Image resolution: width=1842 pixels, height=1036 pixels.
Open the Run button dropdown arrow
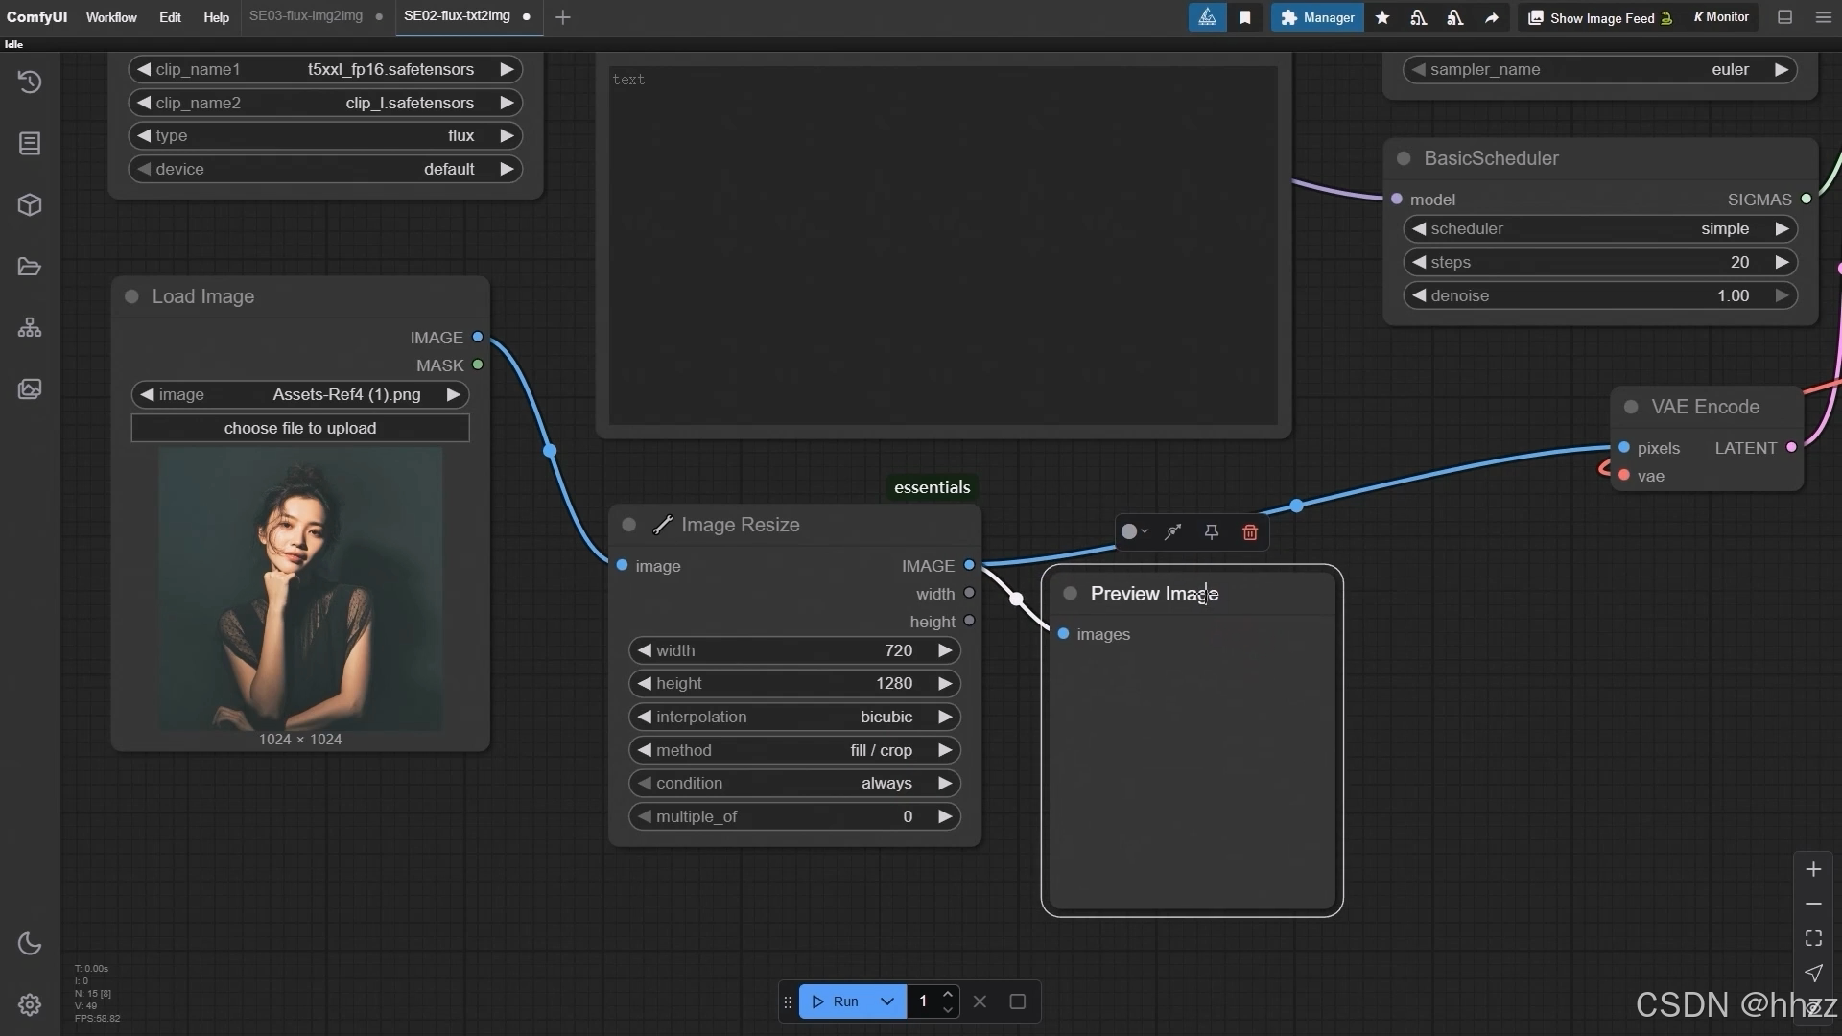(886, 1001)
